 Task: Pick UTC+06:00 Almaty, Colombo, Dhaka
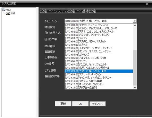(99, 58)
